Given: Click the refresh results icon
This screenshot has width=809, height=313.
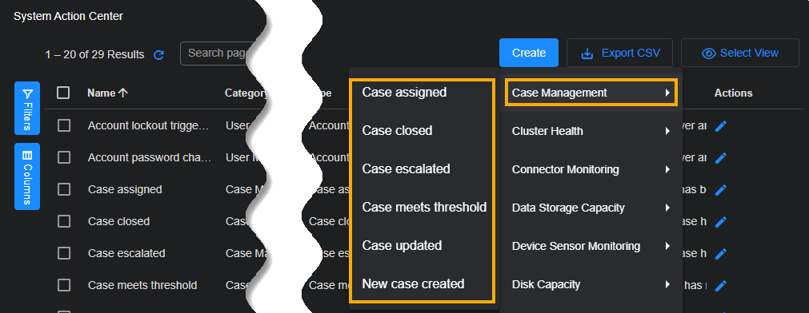Looking at the screenshot, I should pyautogui.click(x=159, y=54).
